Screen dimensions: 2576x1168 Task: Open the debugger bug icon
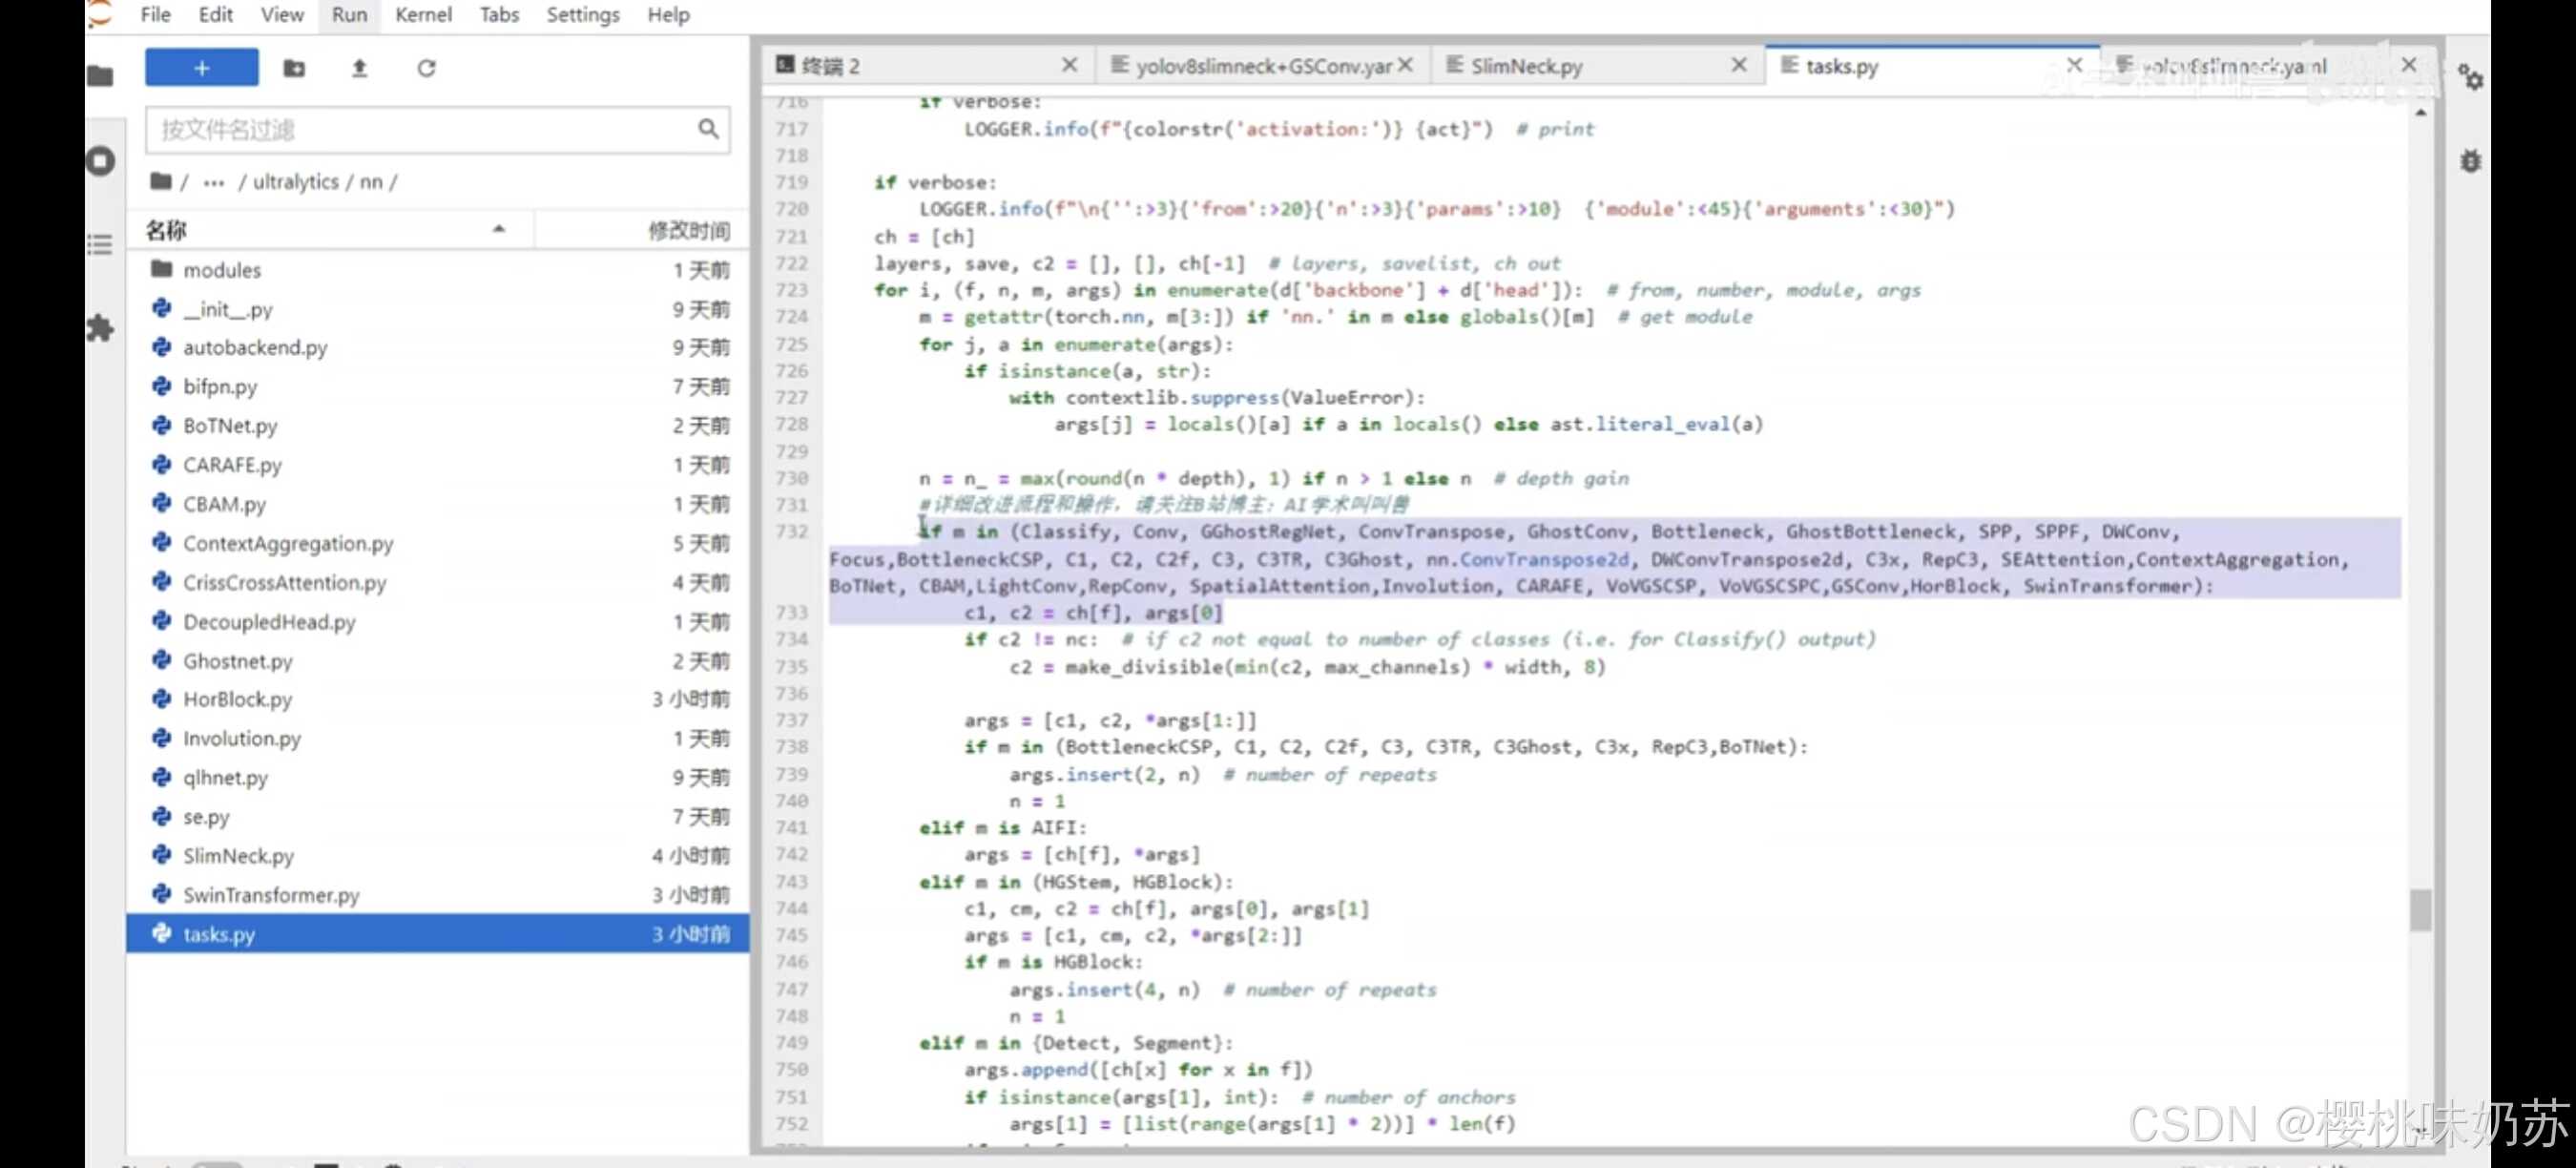2470,161
